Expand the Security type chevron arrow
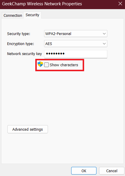Screen dimensions: 125x176 [104, 34]
